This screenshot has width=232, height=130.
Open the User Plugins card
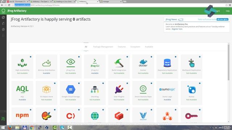pos(119,93)
